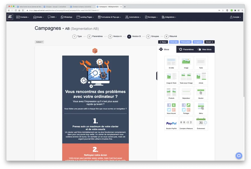Bookmark the current page
Viewport: 251px width, 169px height.
[23, 10]
